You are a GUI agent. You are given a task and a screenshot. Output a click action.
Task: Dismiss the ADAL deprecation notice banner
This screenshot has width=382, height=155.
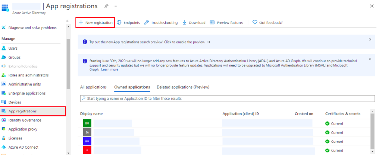370,59
